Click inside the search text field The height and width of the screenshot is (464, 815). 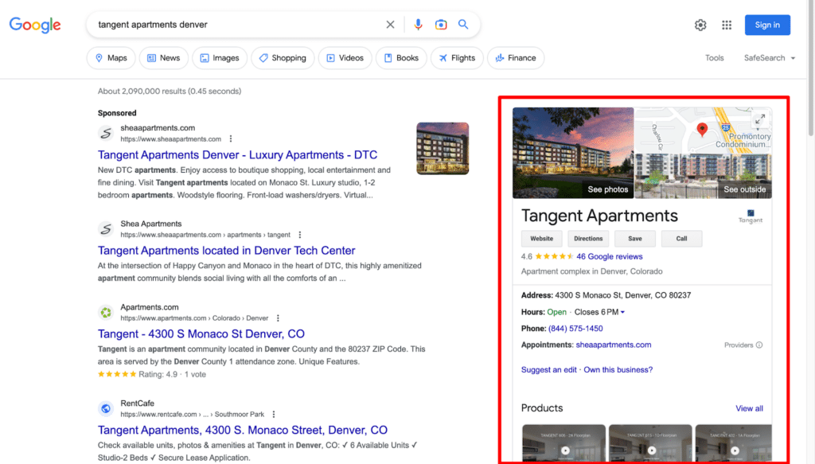point(236,25)
